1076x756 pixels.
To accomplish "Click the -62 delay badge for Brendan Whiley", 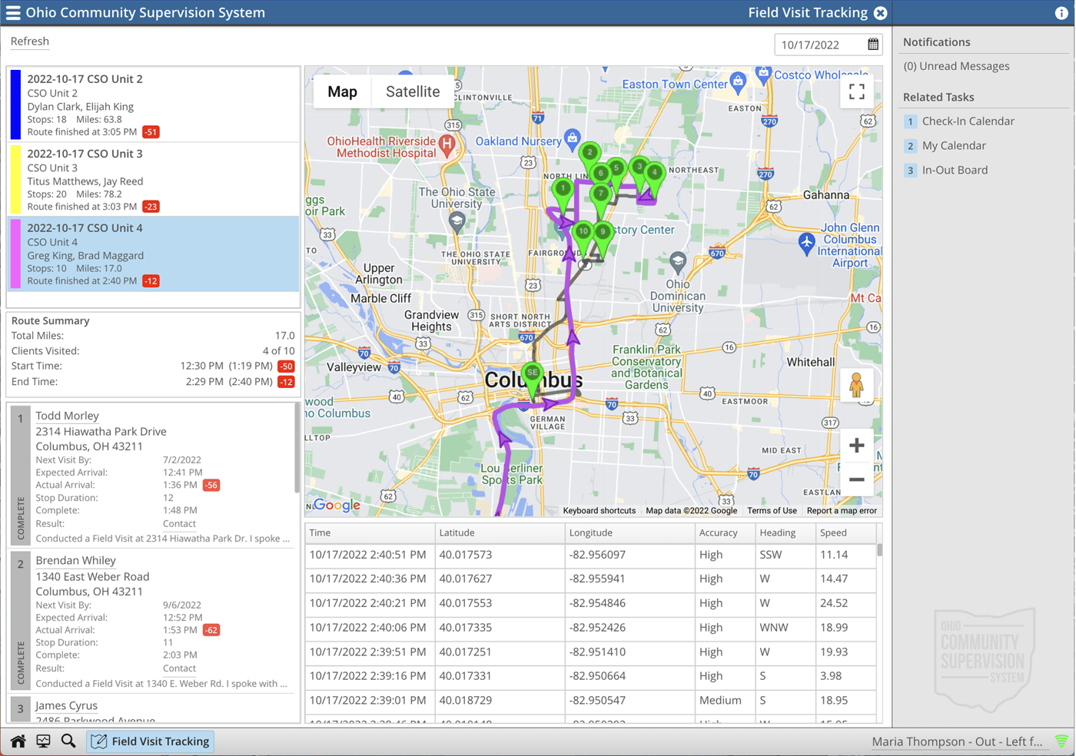I will pyautogui.click(x=211, y=631).
